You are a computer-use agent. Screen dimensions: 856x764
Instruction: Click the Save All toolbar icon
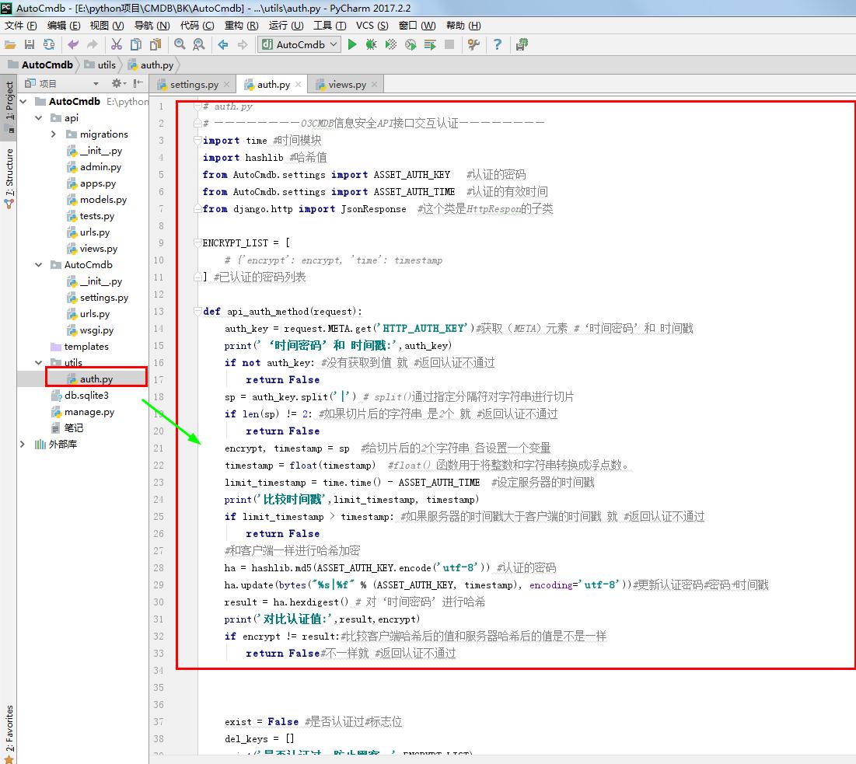pyautogui.click(x=30, y=45)
